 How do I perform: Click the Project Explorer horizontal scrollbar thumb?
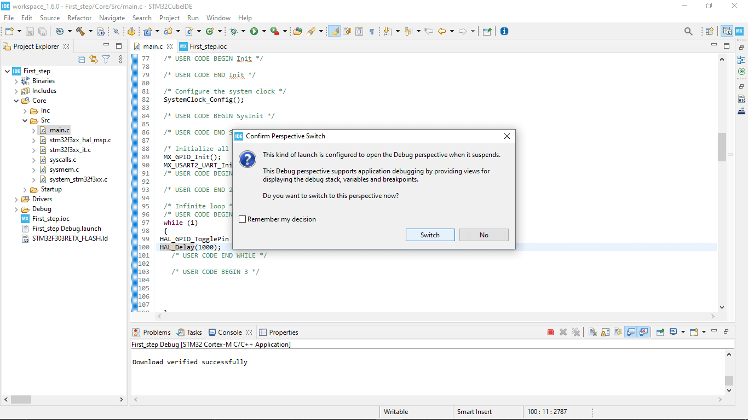pyautogui.click(x=21, y=400)
